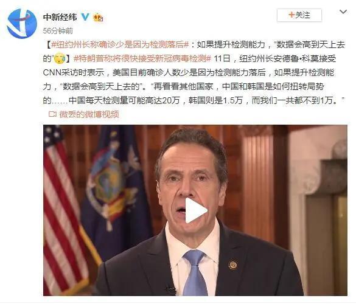
Task: Open the 中新经纬 username link
Action: point(60,17)
